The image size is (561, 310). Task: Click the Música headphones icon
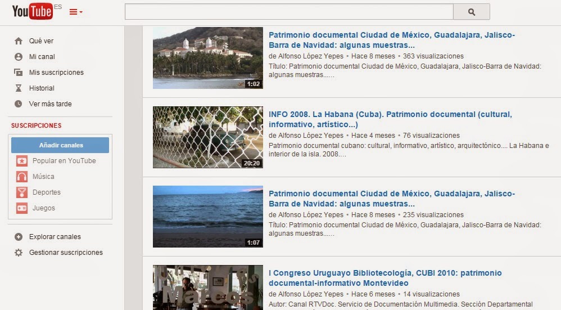[22, 177]
